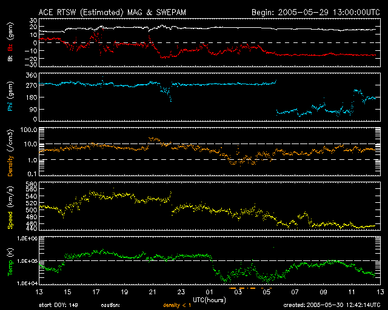Click the "19" hour label on the time axis
The width and height of the screenshot is (388, 310).
click(x=124, y=292)
